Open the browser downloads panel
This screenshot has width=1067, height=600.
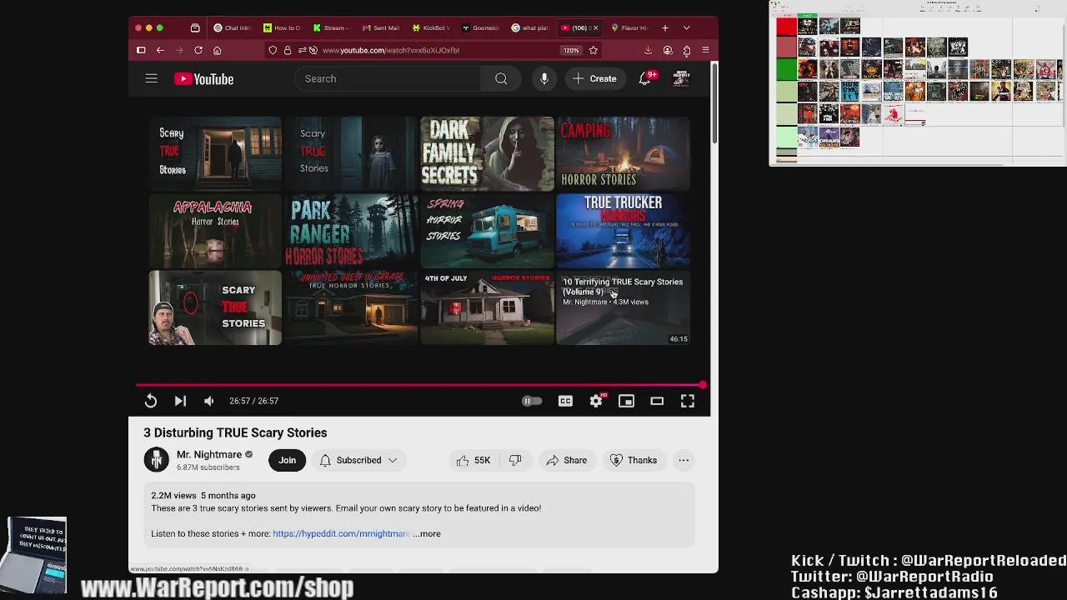pos(648,50)
